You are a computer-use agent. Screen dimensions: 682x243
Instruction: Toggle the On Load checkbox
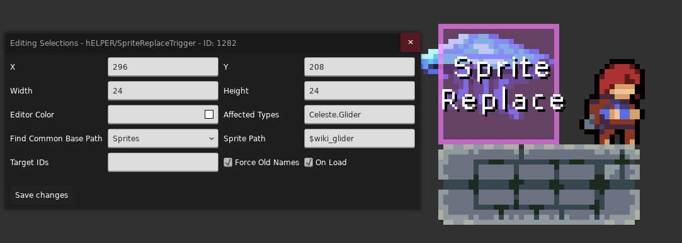click(309, 162)
